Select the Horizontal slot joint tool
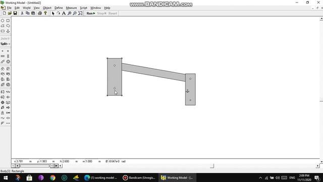Image resolution: width=323 pixels, height=182 pixels. (x=3, y=56)
